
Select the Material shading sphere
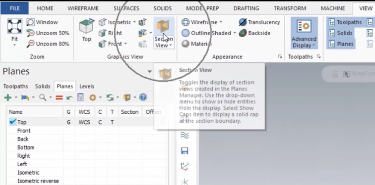186,44
